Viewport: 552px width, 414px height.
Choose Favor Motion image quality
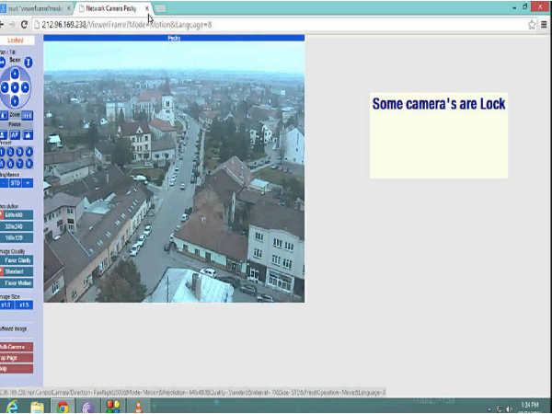pyautogui.click(x=17, y=283)
